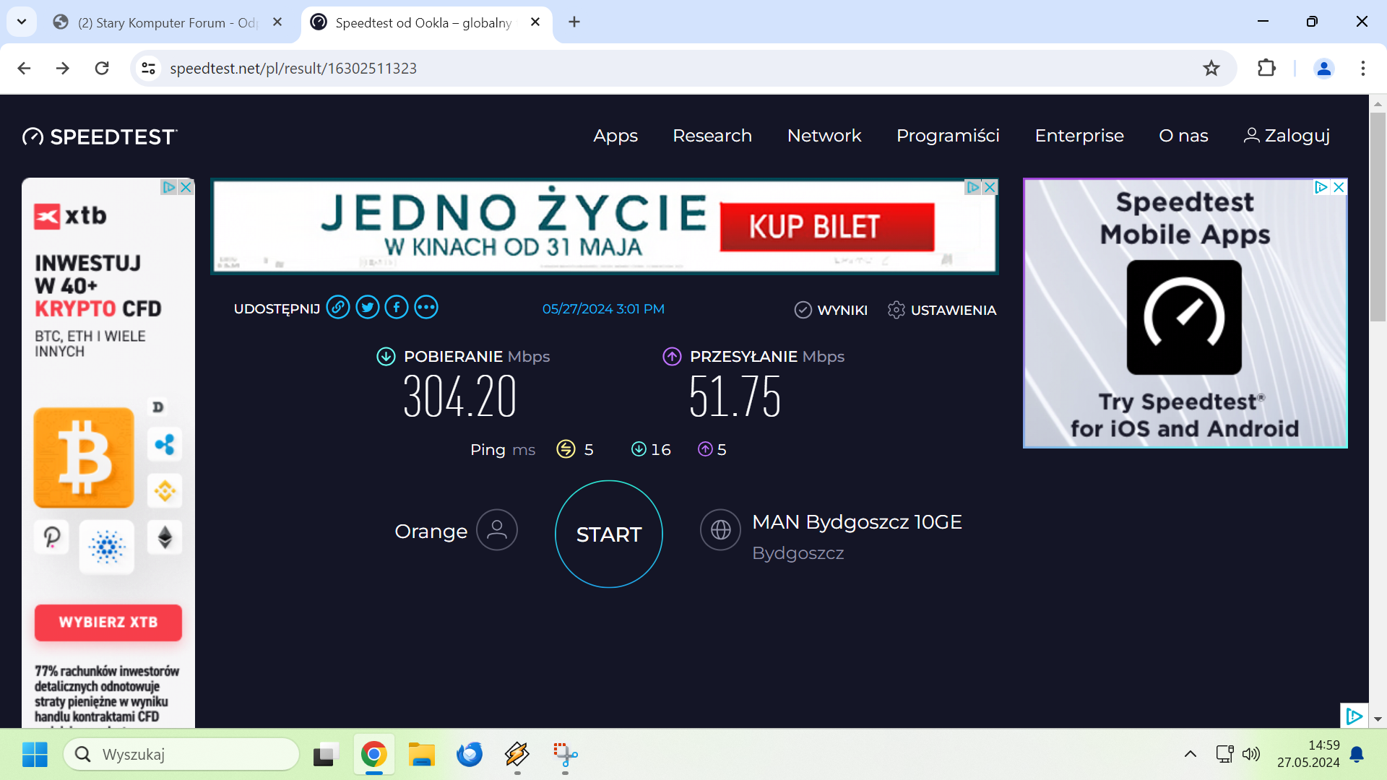Click Speedtest app icon in right ad
The width and height of the screenshot is (1387, 780).
coord(1184,317)
